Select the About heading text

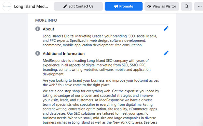pyautogui.click(x=48, y=29)
